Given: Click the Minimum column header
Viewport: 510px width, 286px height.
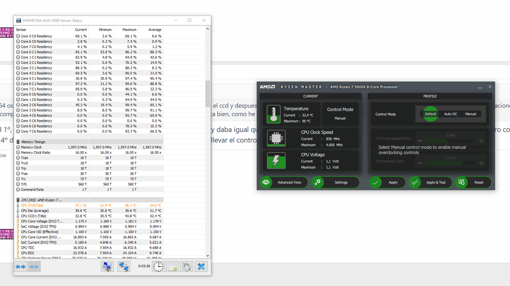Looking at the screenshot, I should coord(101,29).
